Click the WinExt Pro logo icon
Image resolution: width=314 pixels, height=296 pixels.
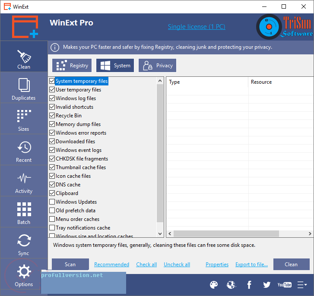(x=25, y=27)
